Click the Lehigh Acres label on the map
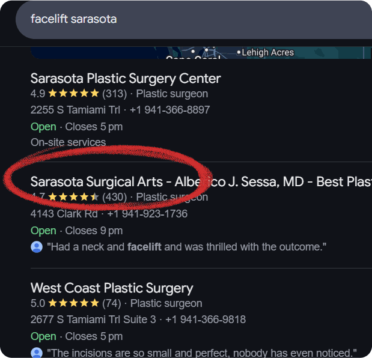 point(268,52)
